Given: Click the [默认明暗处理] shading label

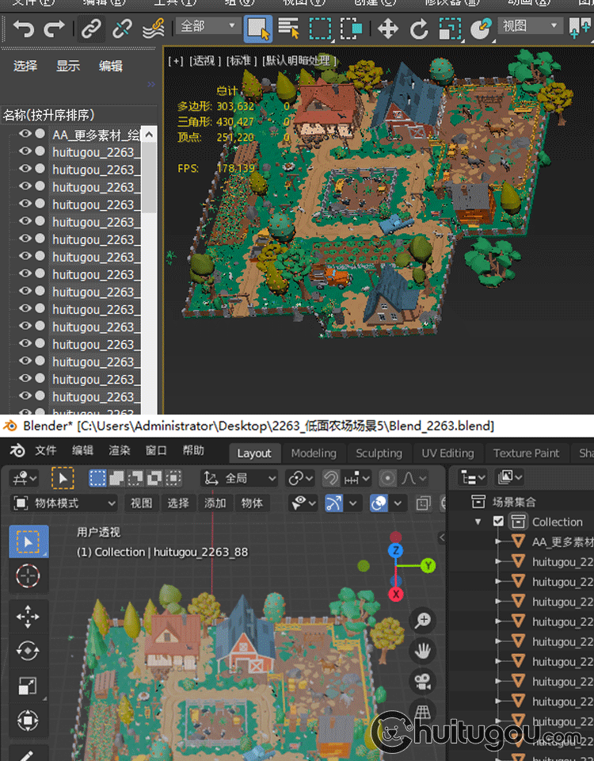Looking at the screenshot, I should [299, 61].
